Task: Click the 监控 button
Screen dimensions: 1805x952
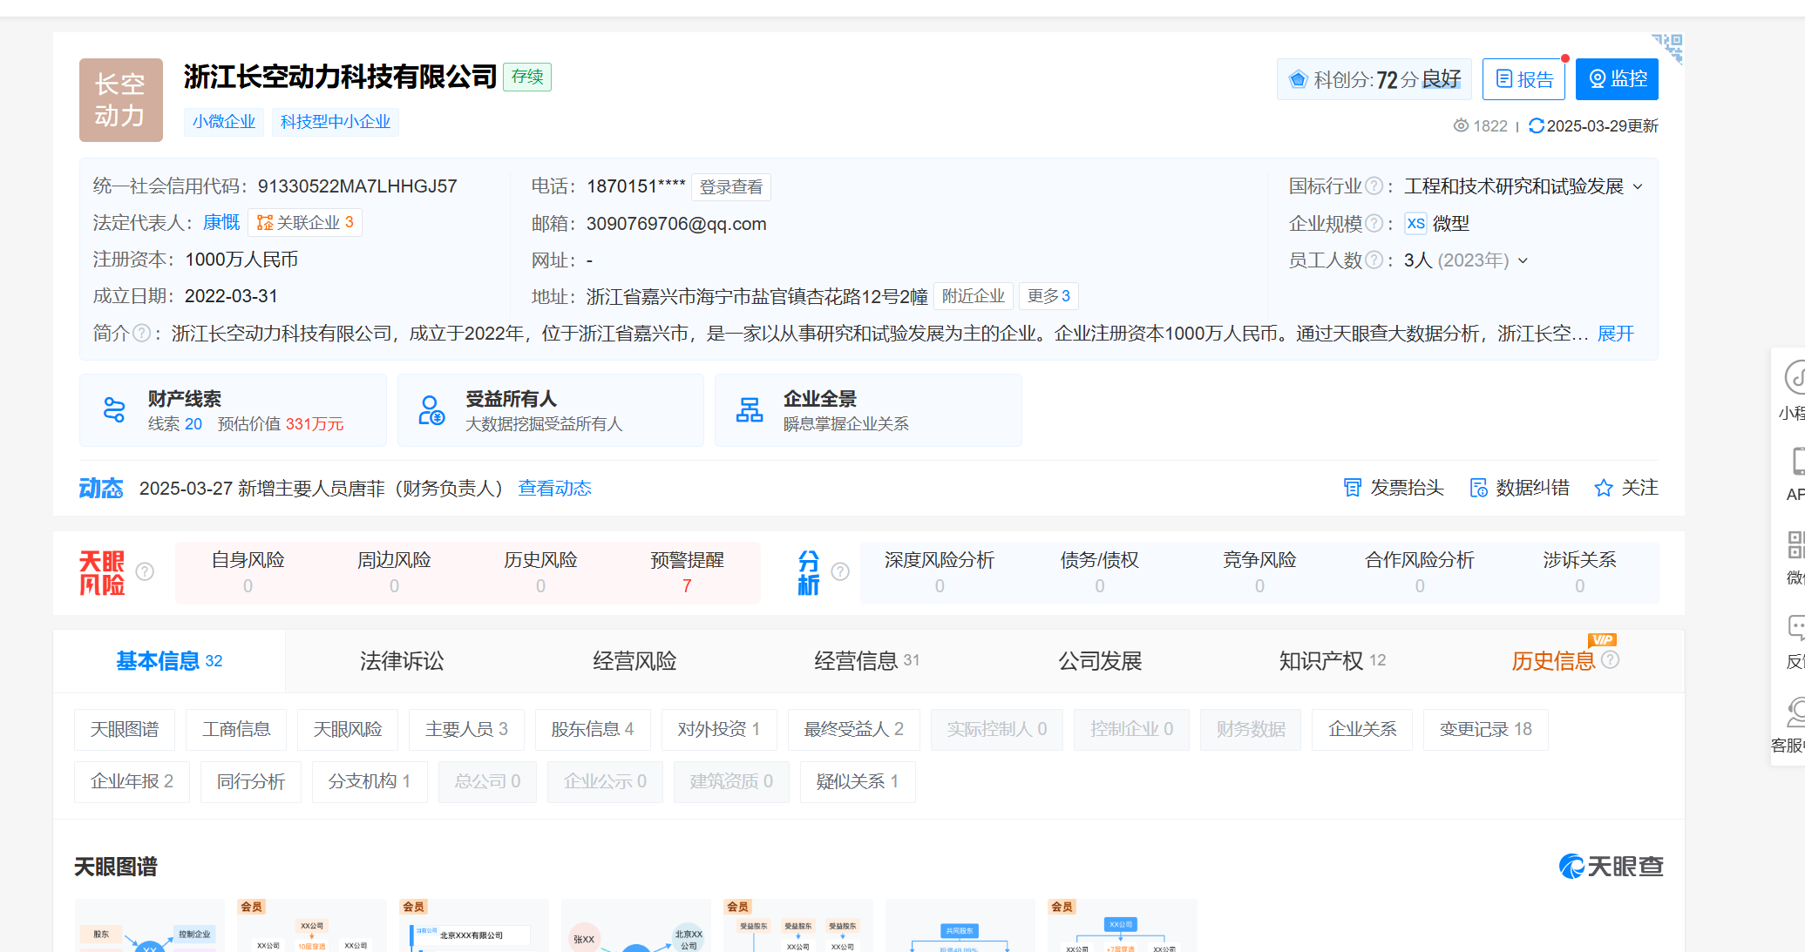Action: [1617, 79]
